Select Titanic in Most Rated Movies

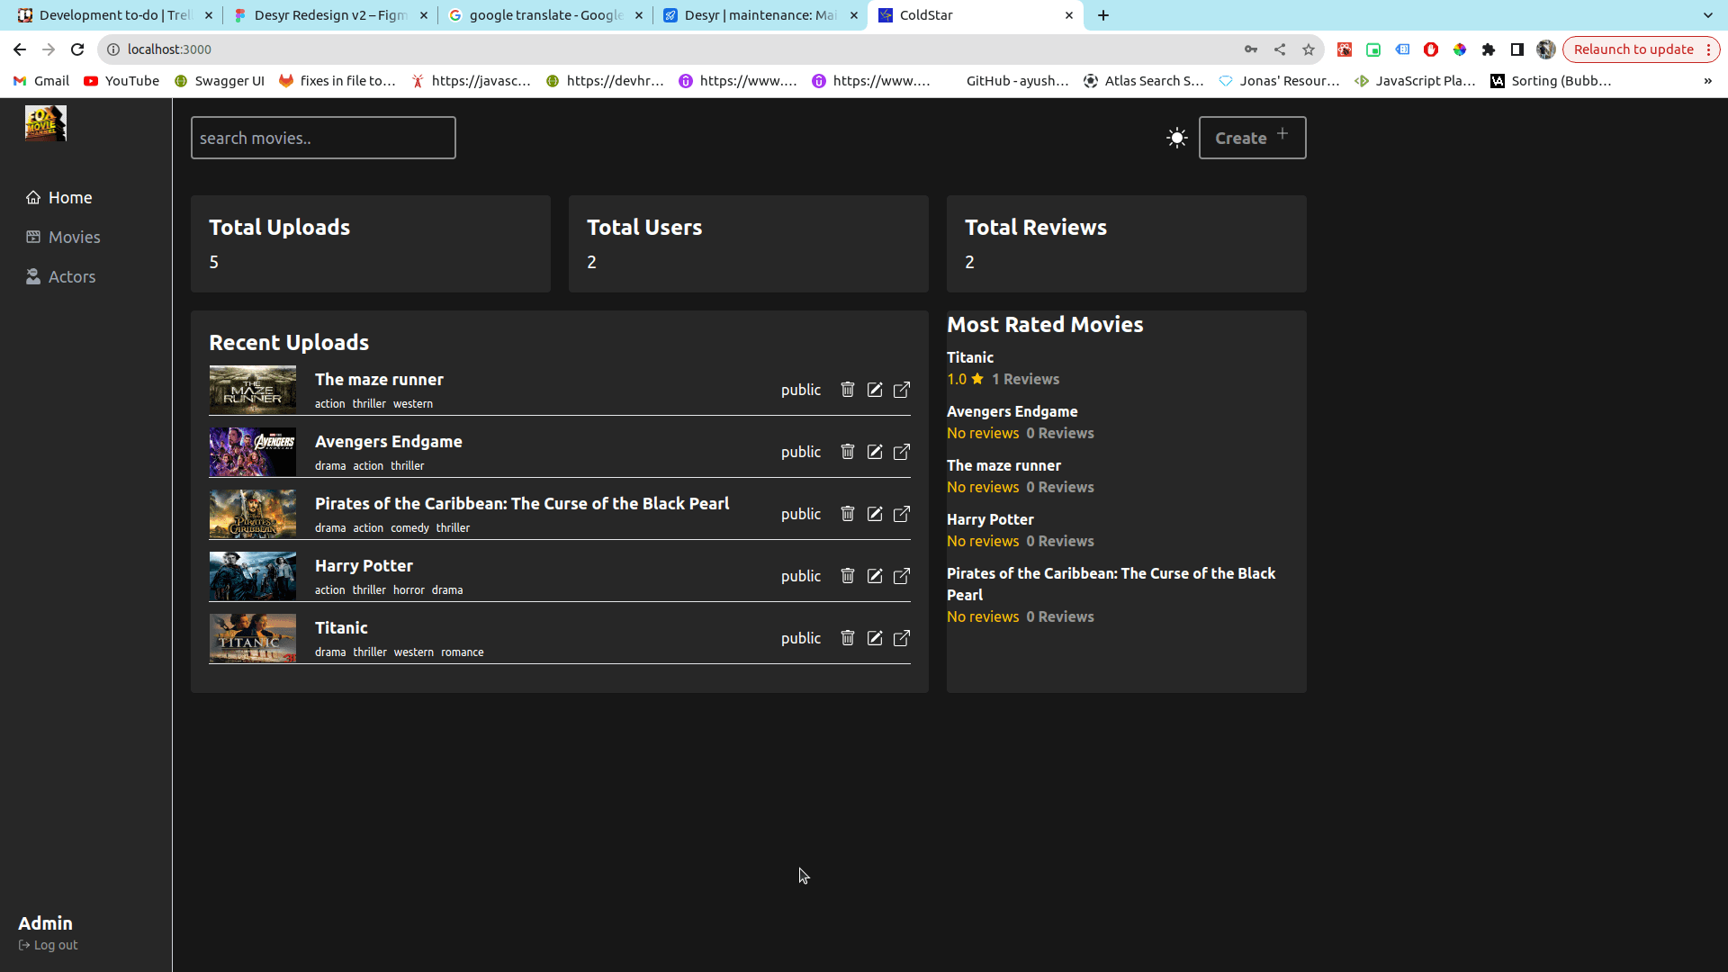970,357
